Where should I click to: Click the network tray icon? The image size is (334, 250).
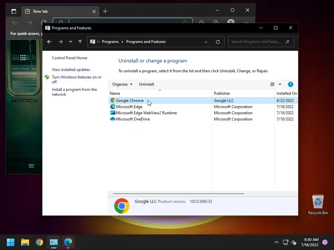point(285,242)
